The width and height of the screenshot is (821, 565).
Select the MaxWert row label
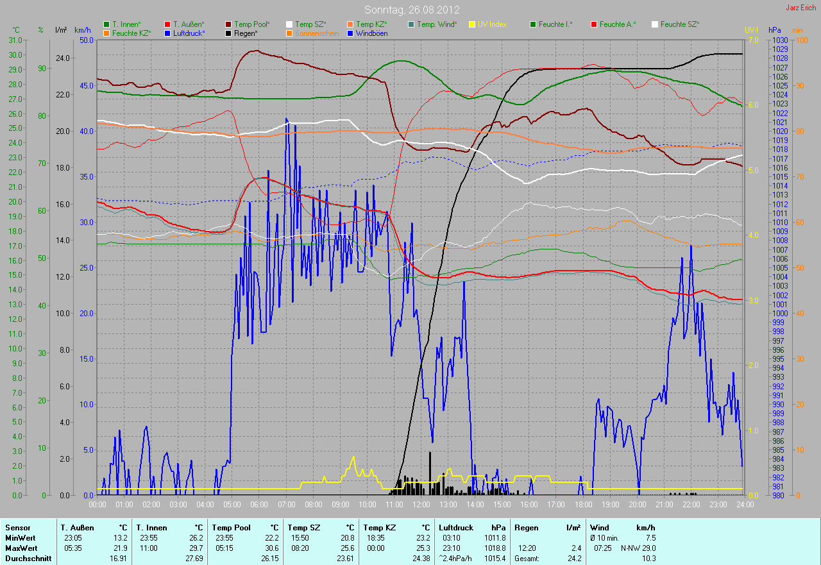[x=21, y=548]
